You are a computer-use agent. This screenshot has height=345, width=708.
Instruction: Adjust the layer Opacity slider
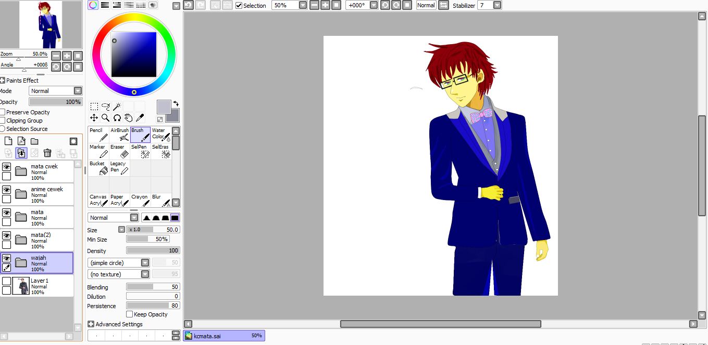click(x=55, y=102)
